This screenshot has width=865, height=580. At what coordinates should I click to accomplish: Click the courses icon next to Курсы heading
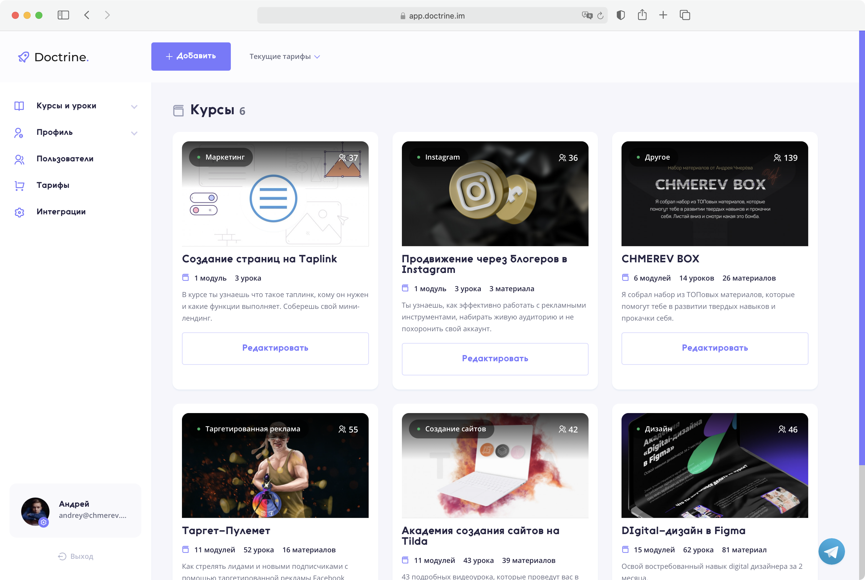pyautogui.click(x=179, y=111)
